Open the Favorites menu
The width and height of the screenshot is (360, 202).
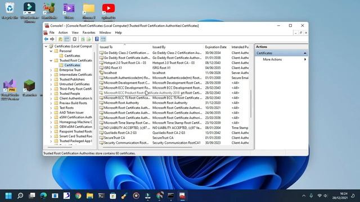click(89, 33)
